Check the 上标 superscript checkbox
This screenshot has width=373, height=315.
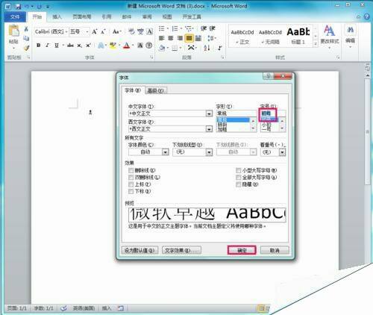point(131,184)
